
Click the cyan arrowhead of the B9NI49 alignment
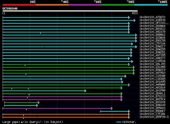37,106
